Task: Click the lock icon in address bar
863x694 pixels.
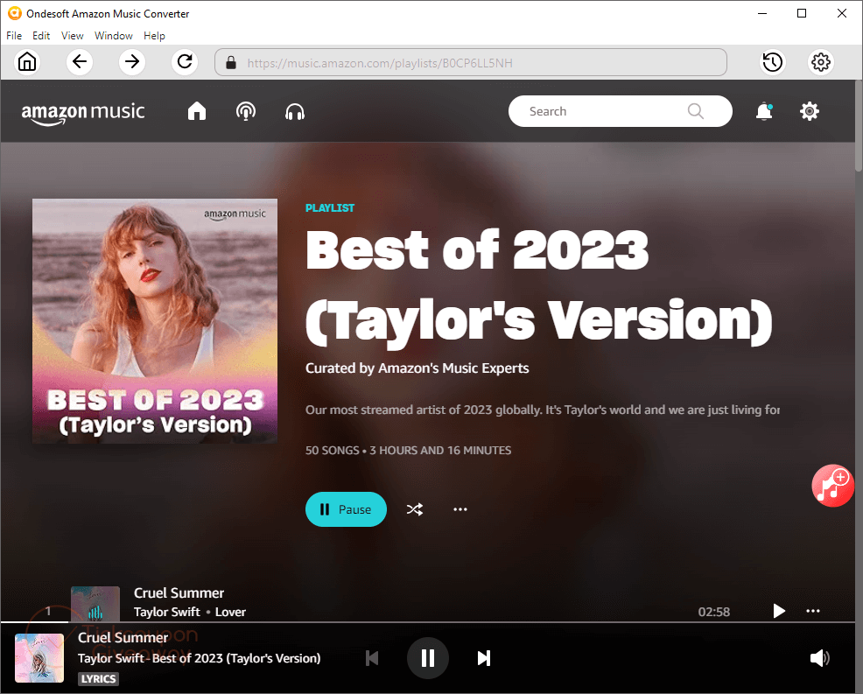Action: (x=231, y=63)
